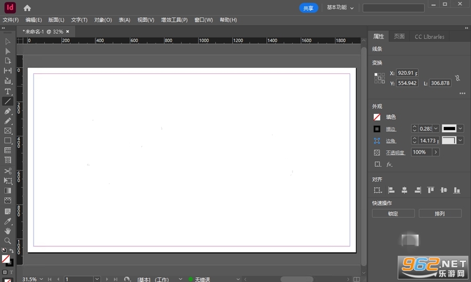471x282 pixels.
Task: Select the Rectangle Frame tool
Action: [x=7, y=131]
